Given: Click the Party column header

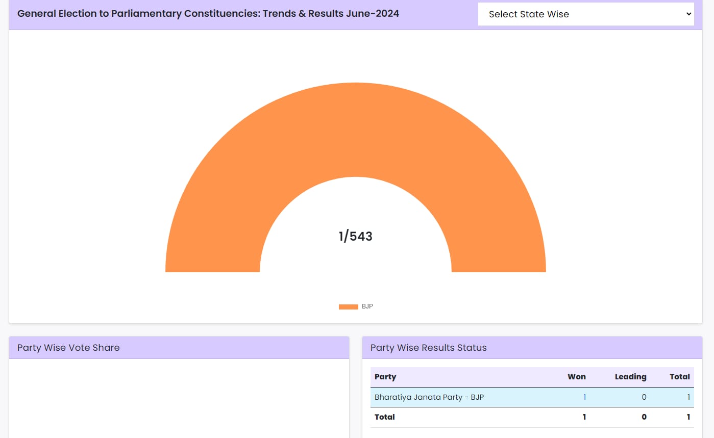Looking at the screenshot, I should coord(385,377).
